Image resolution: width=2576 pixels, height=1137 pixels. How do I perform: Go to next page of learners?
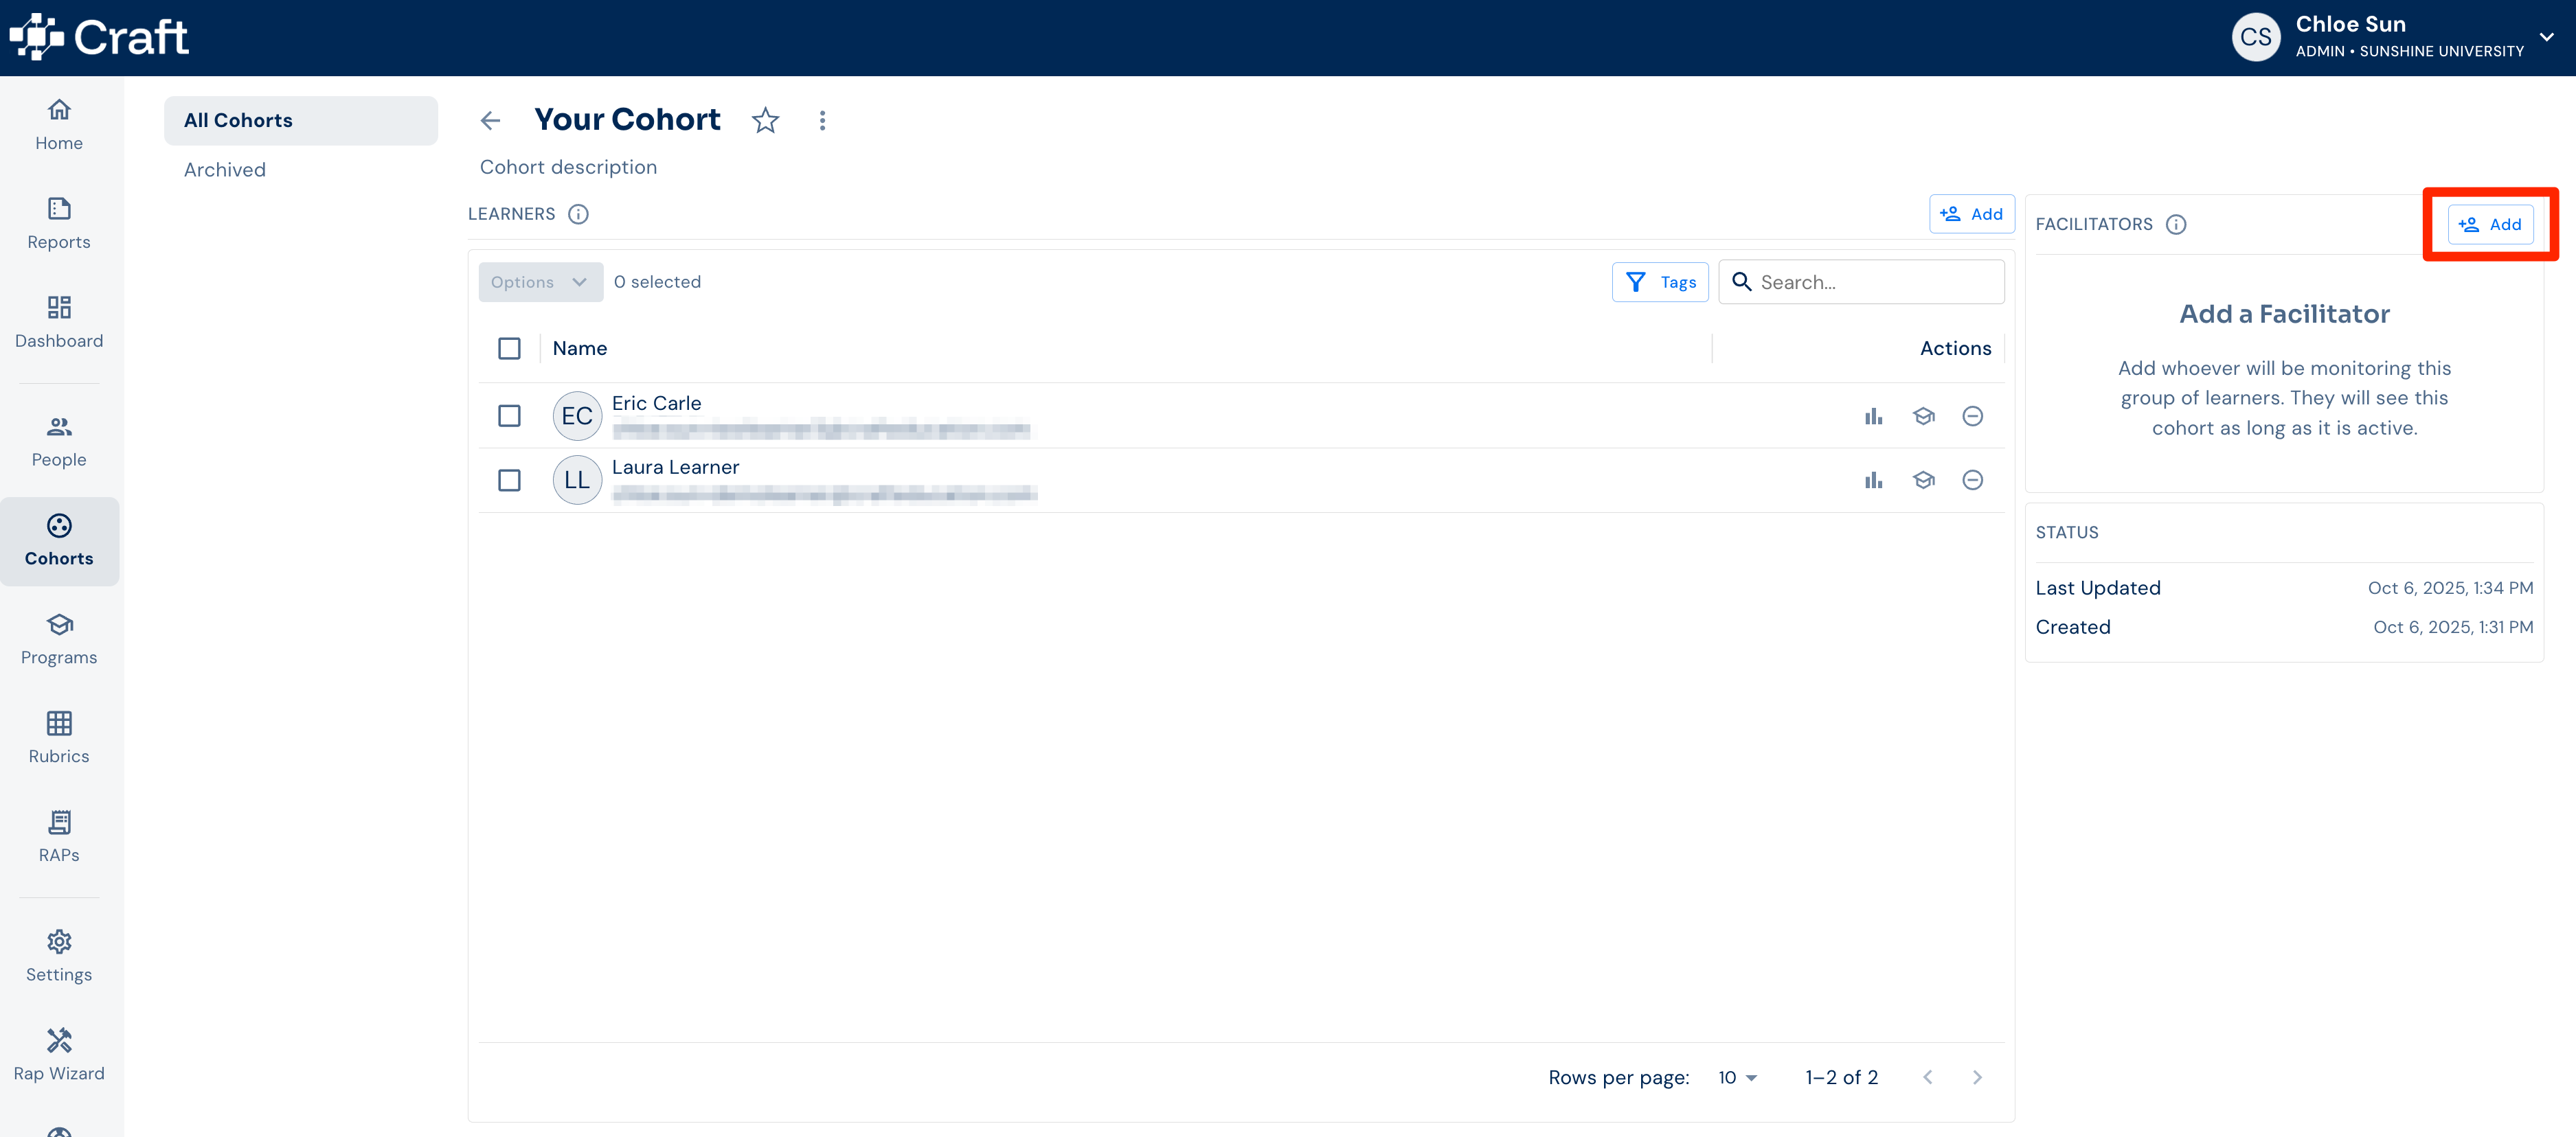(1977, 1077)
